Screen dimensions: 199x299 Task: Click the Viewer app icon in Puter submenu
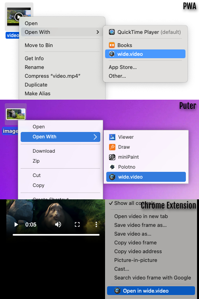(112, 137)
